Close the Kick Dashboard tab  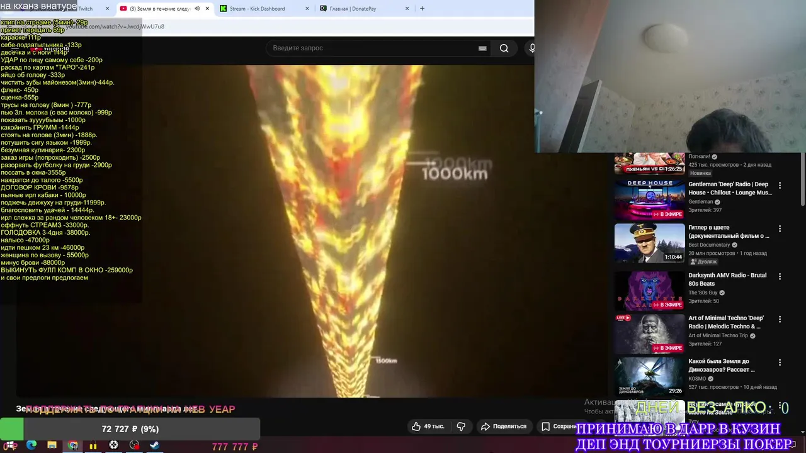click(x=307, y=9)
